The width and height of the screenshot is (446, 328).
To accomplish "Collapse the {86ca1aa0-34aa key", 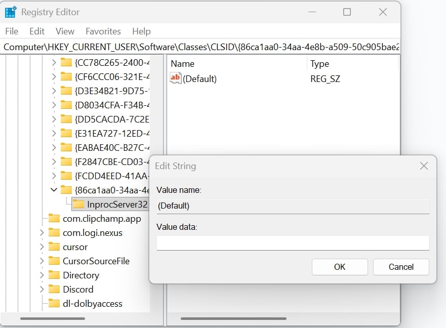I will (x=54, y=190).
